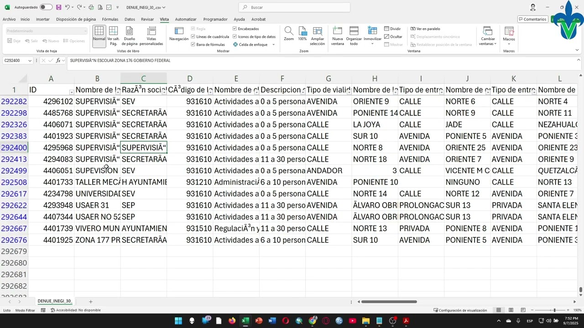584x328 pixels.
Task: Open the Comentarios button
Action: (533, 19)
